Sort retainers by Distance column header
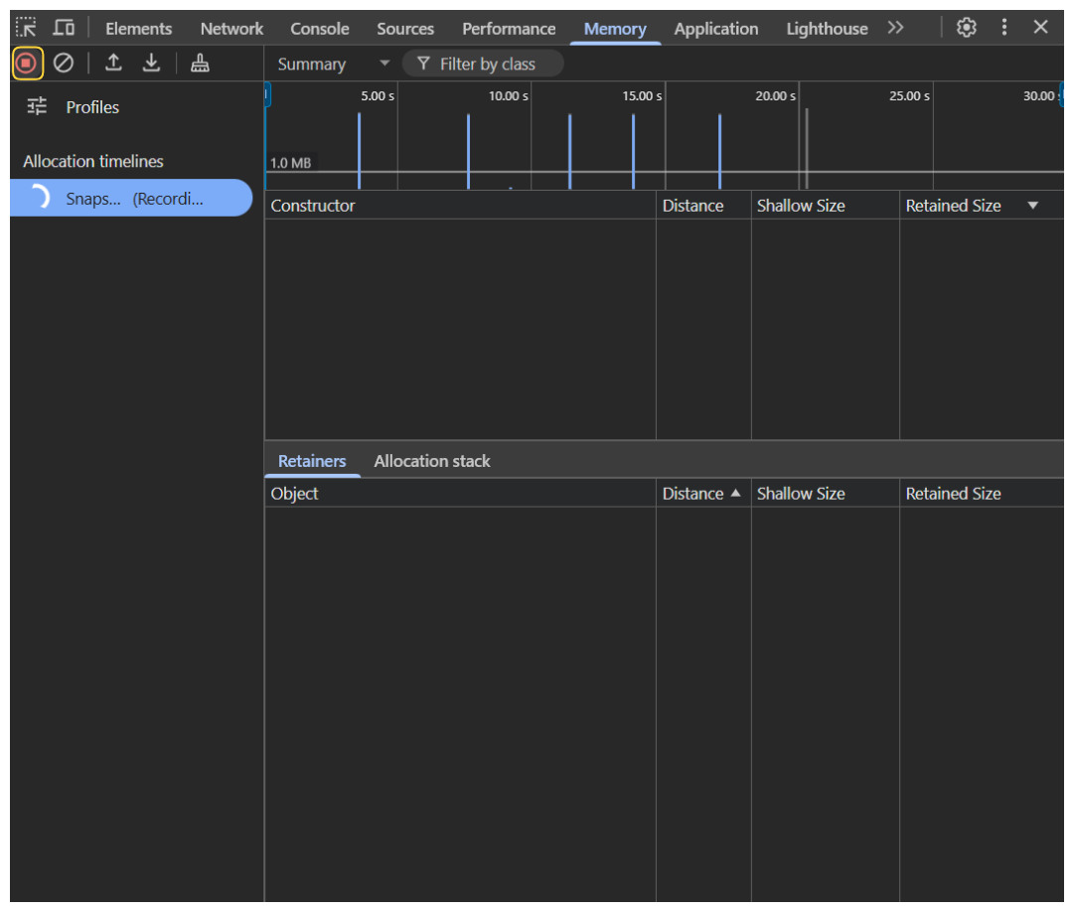 (703, 493)
